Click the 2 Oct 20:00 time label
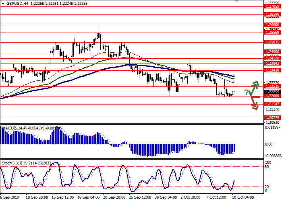Image resolution: width=282 pixels, height=201 pixels. [x=191, y=197]
